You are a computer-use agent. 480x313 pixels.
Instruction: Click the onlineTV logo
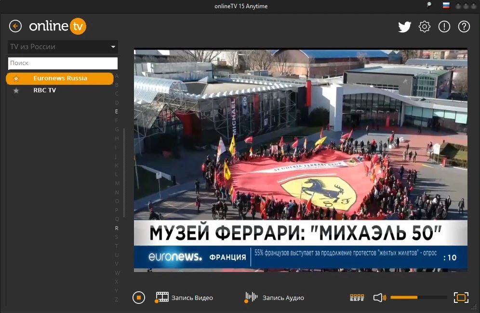click(57, 26)
